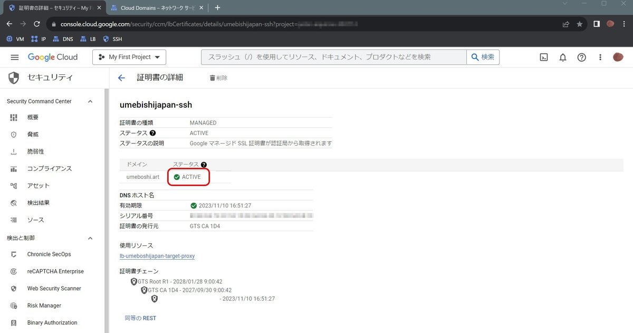
Task: Open notifications bell
Action: pos(563,58)
